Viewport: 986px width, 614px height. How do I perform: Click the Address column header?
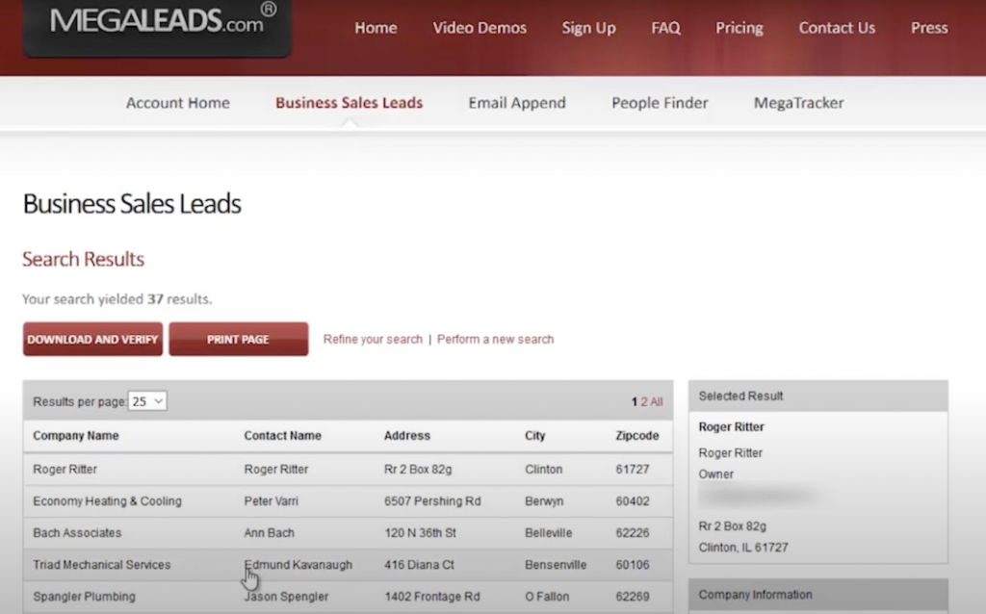(x=407, y=436)
